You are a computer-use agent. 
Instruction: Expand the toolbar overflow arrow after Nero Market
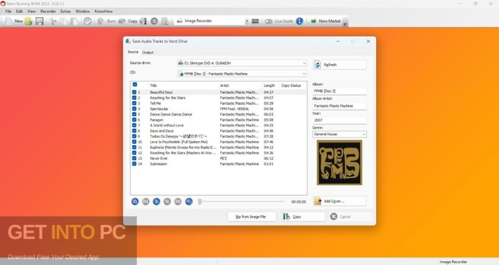coord(345,24)
